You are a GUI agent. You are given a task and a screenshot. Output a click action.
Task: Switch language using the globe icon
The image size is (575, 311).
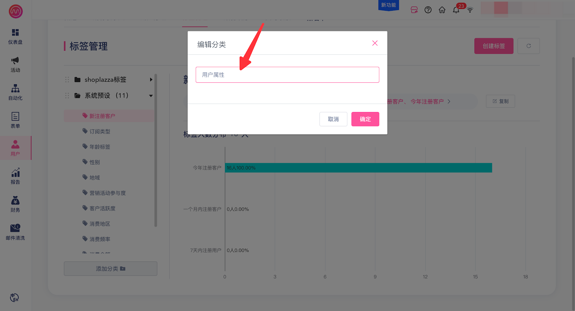click(x=14, y=298)
